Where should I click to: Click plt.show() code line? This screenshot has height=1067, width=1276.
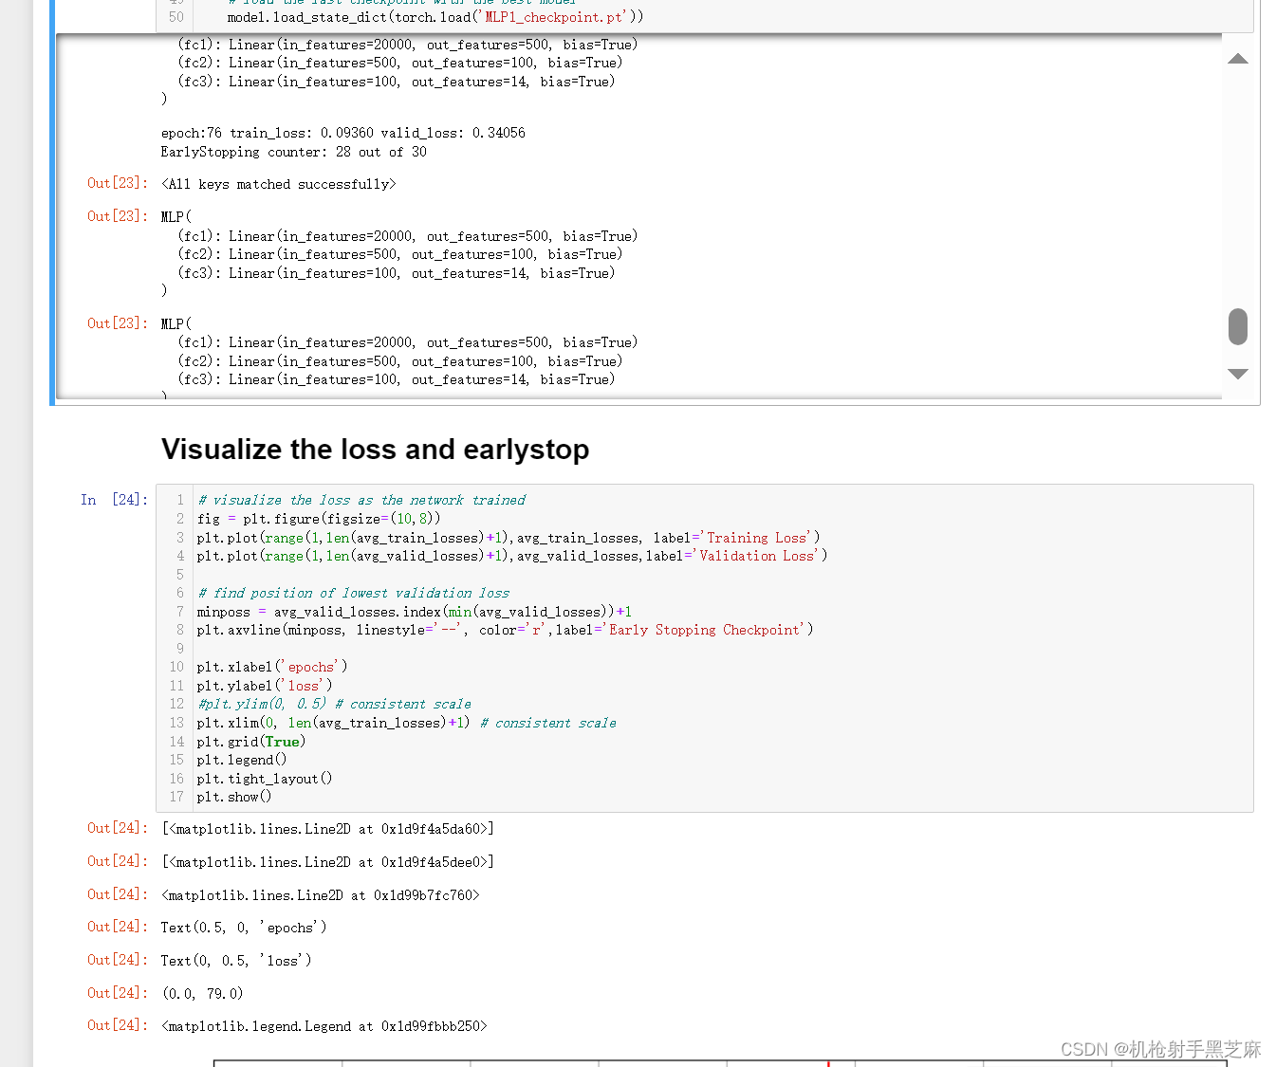click(x=233, y=797)
